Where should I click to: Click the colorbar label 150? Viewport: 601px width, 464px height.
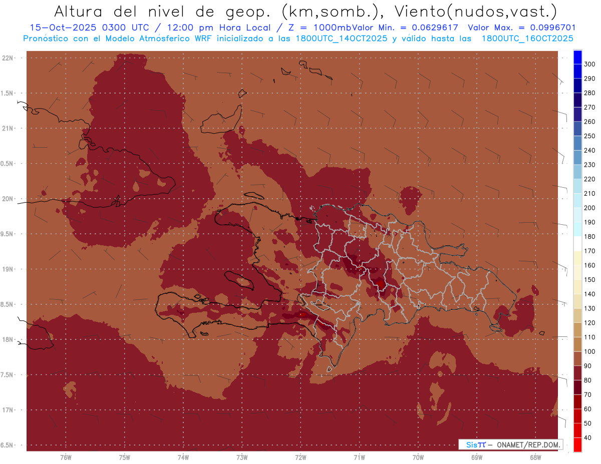tap(589, 280)
